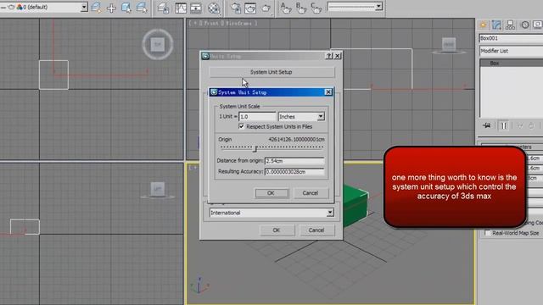The height and width of the screenshot is (305, 543).
Task: Click render preset slot C teapot
Action: point(316,8)
